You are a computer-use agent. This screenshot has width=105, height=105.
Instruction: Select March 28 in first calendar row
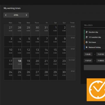[x=17, y=30]
